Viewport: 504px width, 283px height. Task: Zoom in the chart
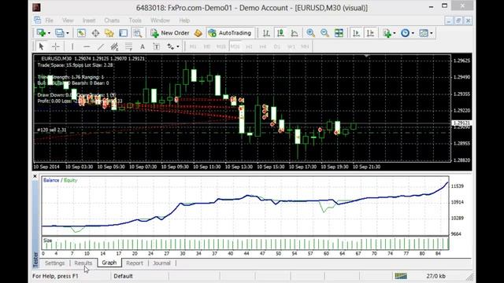(x=310, y=33)
